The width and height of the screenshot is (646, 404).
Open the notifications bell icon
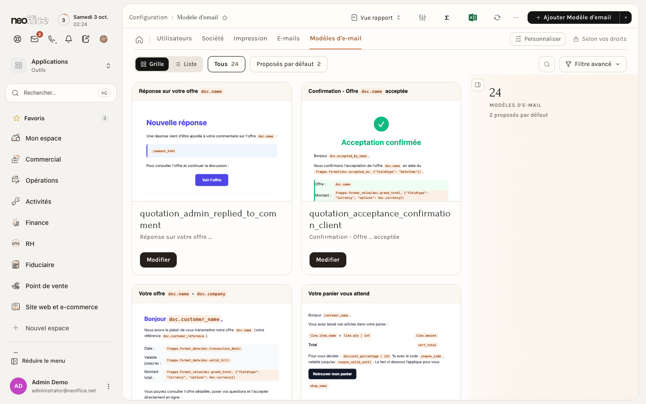(69, 39)
